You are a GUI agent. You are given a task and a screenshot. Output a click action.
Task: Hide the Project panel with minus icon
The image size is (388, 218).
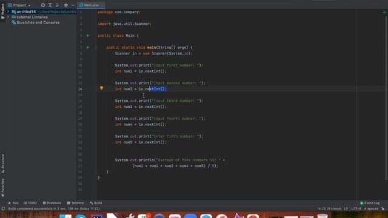tap(73, 5)
